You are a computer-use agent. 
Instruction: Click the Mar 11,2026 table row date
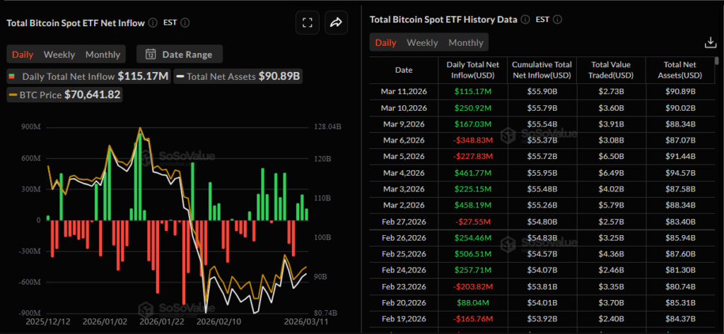pyautogui.click(x=404, y=92)
